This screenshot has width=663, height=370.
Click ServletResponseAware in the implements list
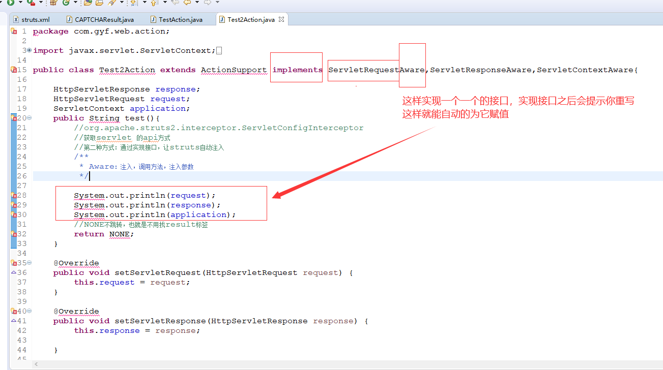(481, 70)
